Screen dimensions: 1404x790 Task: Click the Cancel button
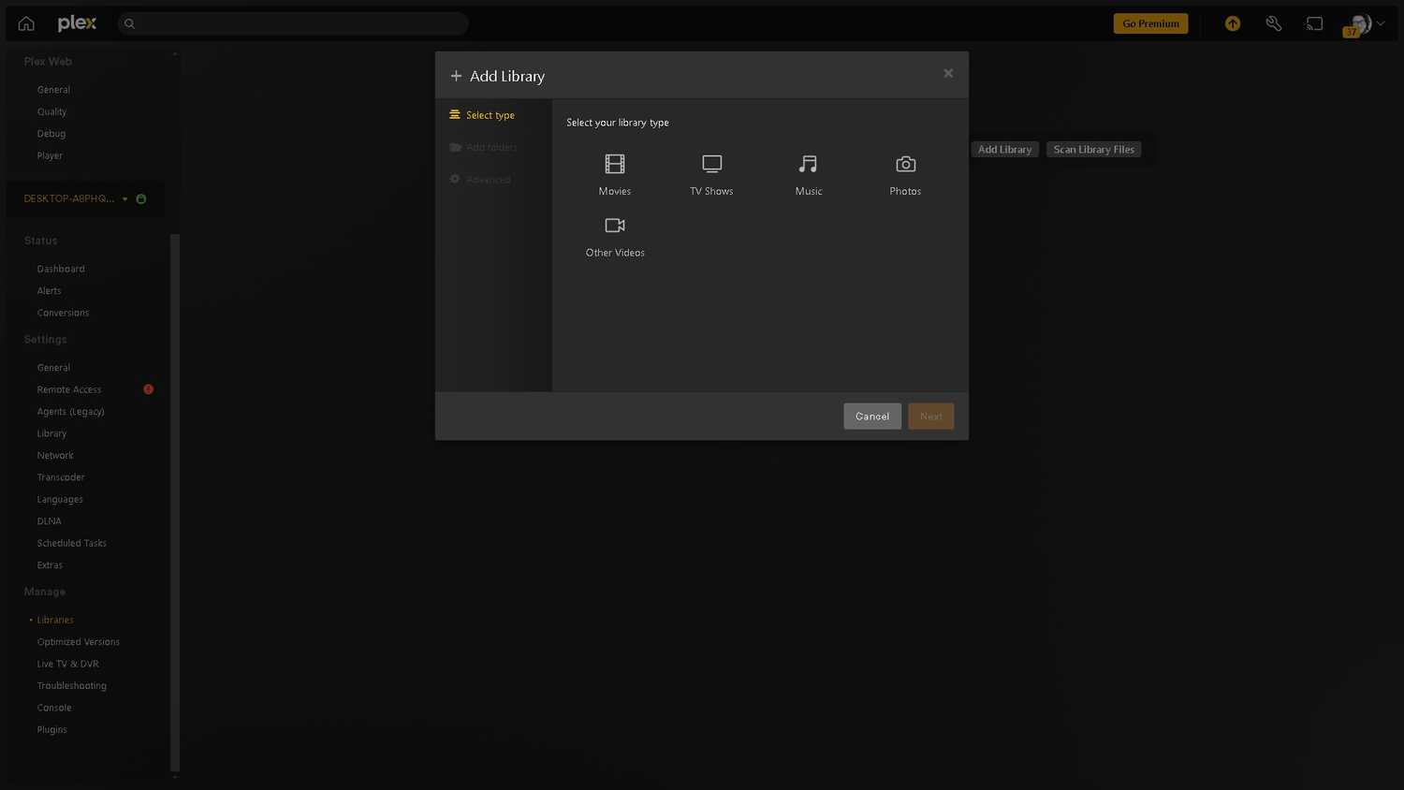(872, 417)
